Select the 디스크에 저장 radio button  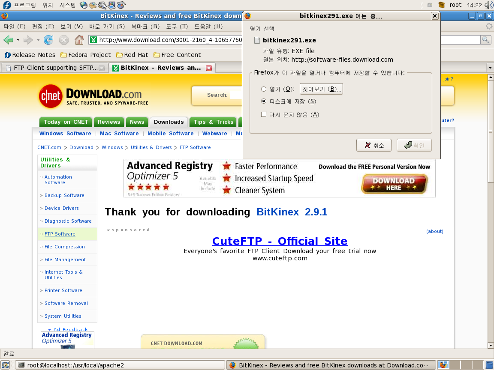click(264, 101)
